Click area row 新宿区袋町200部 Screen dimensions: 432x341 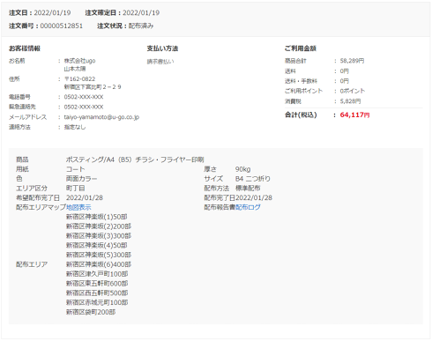tap(91, 312)
